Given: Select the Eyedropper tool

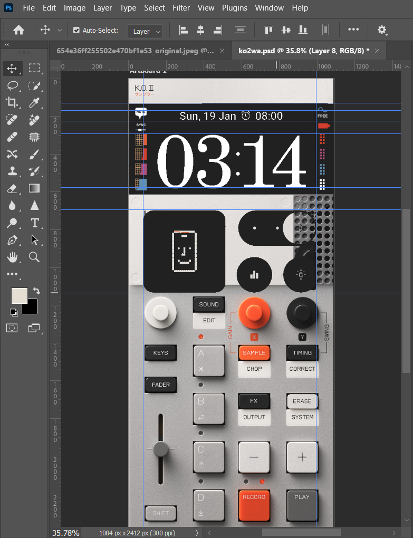Looking at the screenshot, I should tap(34, 102).
